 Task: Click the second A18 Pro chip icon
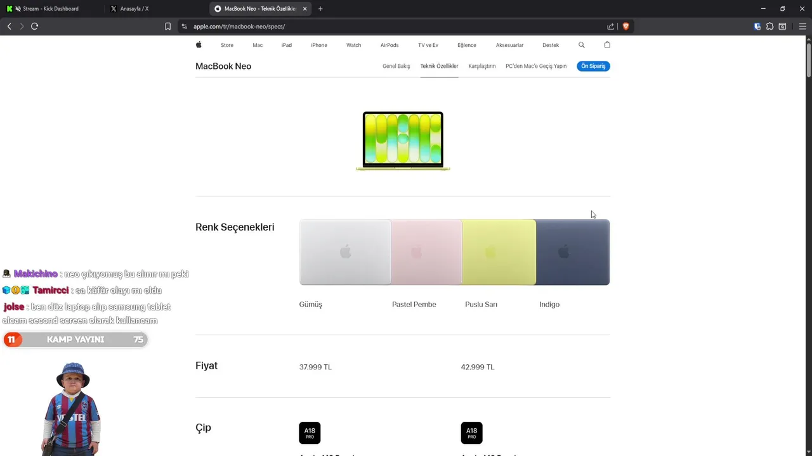coord(471,433)
